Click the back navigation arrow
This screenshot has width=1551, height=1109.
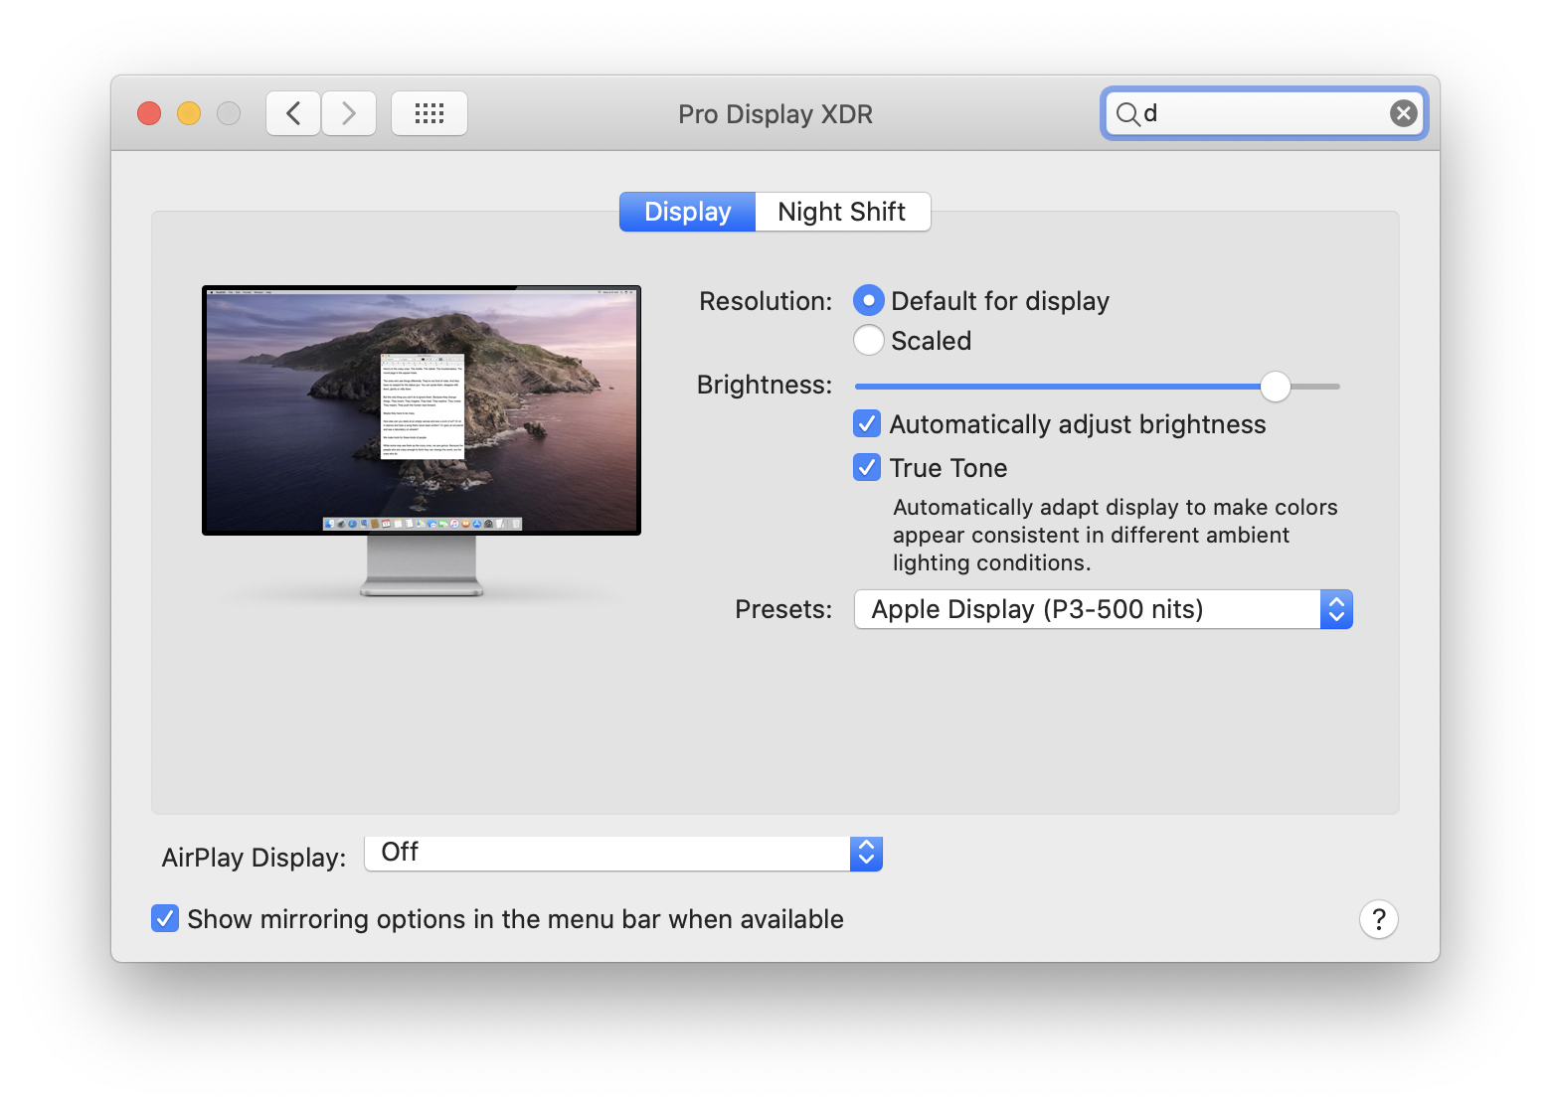tap(292, 112)
